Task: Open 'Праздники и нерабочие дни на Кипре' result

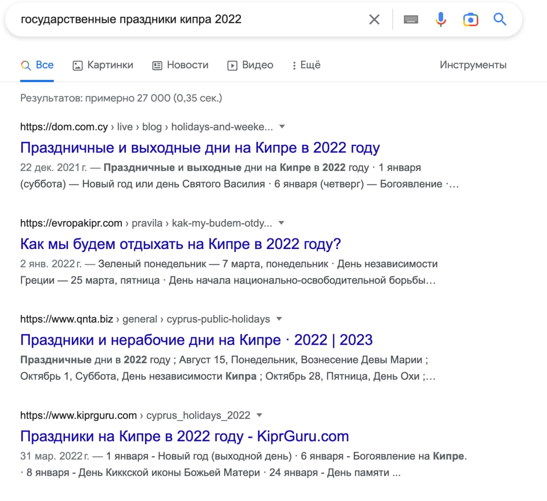Action: coord(196,340)
